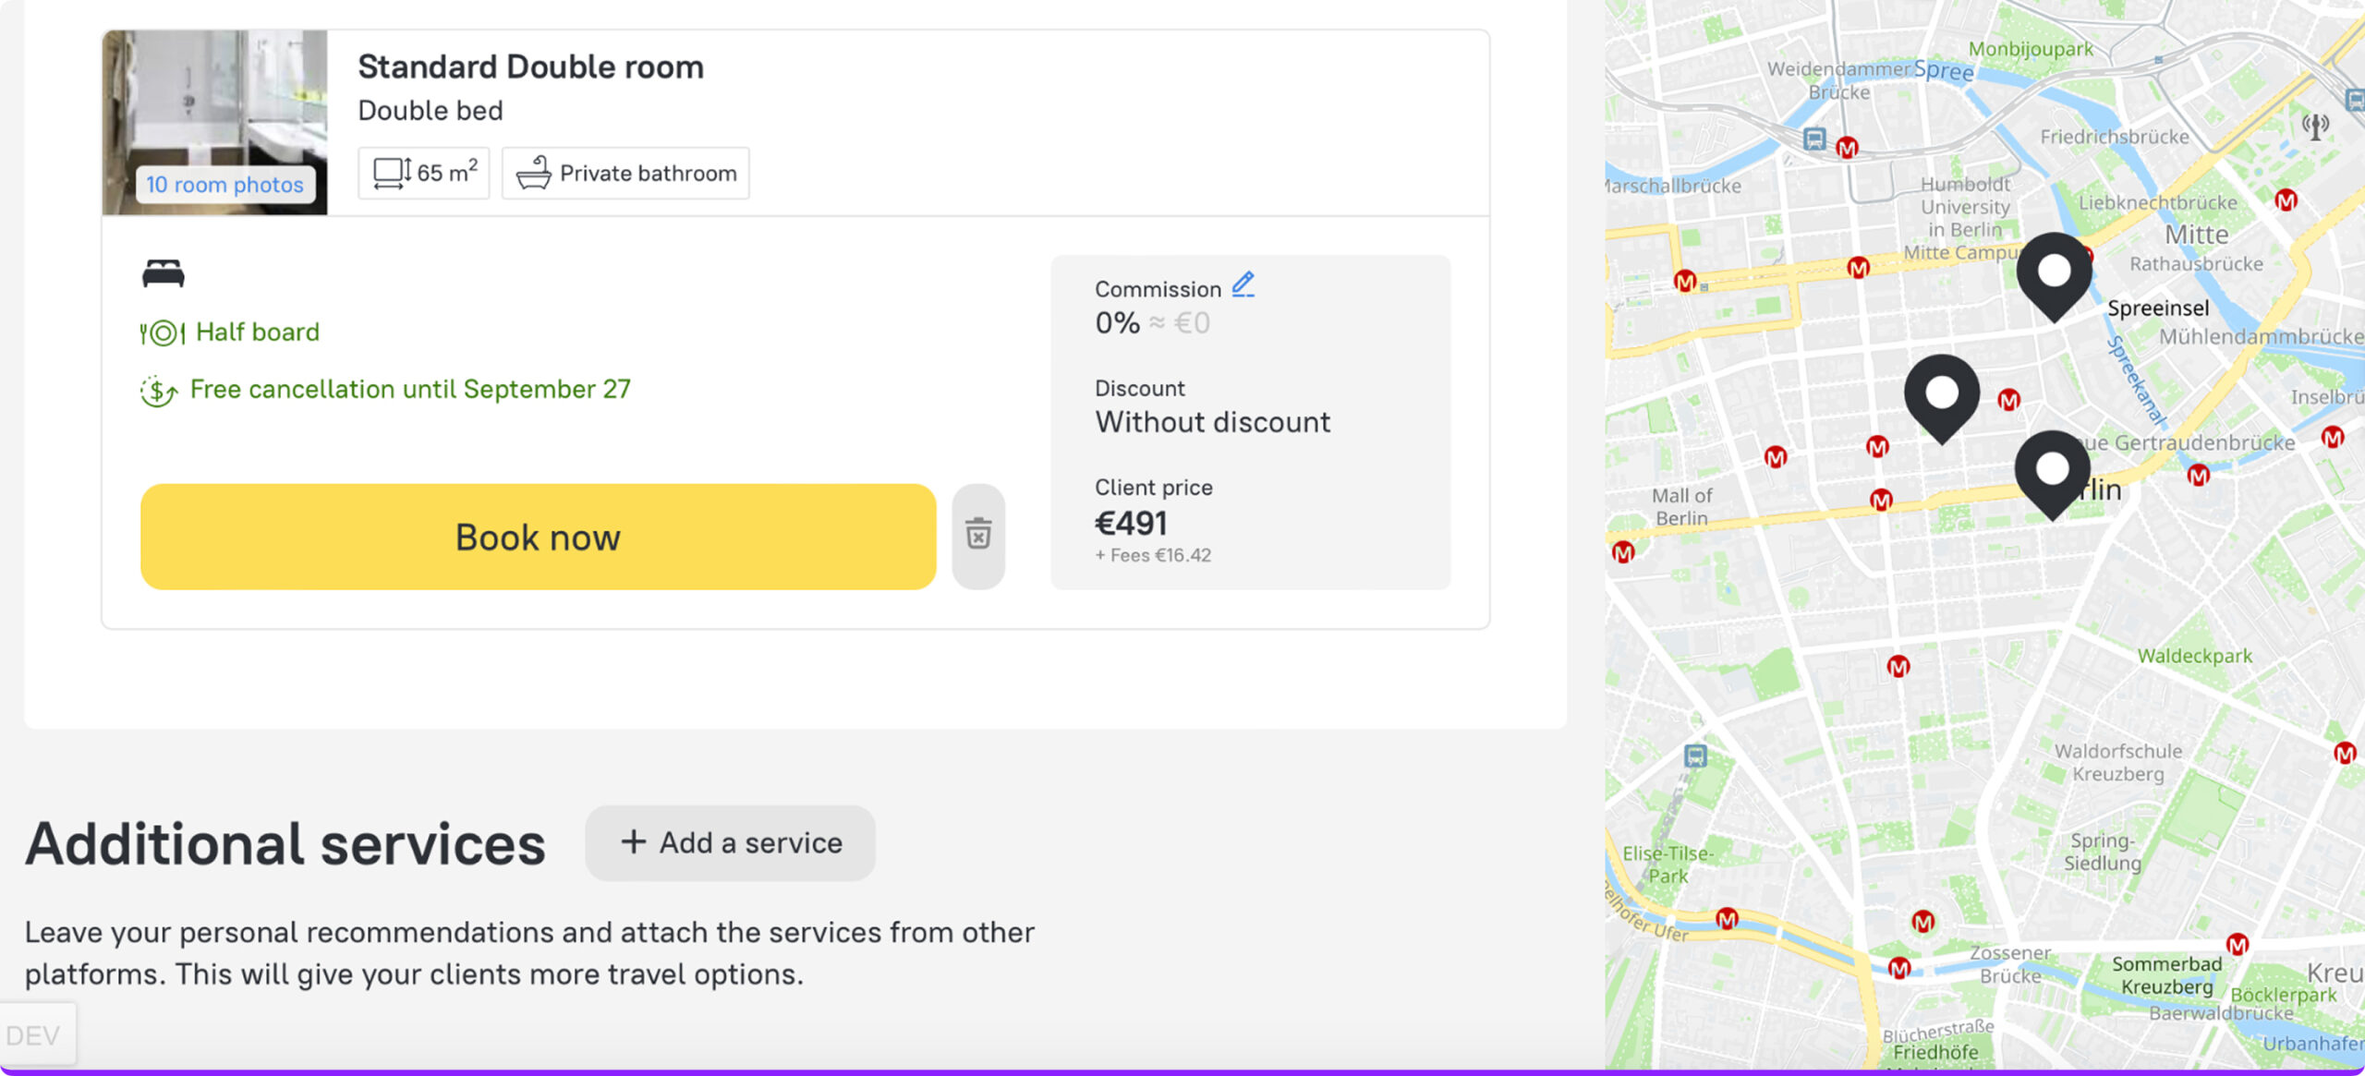The image size is (2365, 1076).
Task: Click the bathtub icon in Private bathroom tag
Action: (534, 173)
